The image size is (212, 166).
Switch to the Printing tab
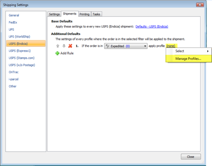coord(84,14)
